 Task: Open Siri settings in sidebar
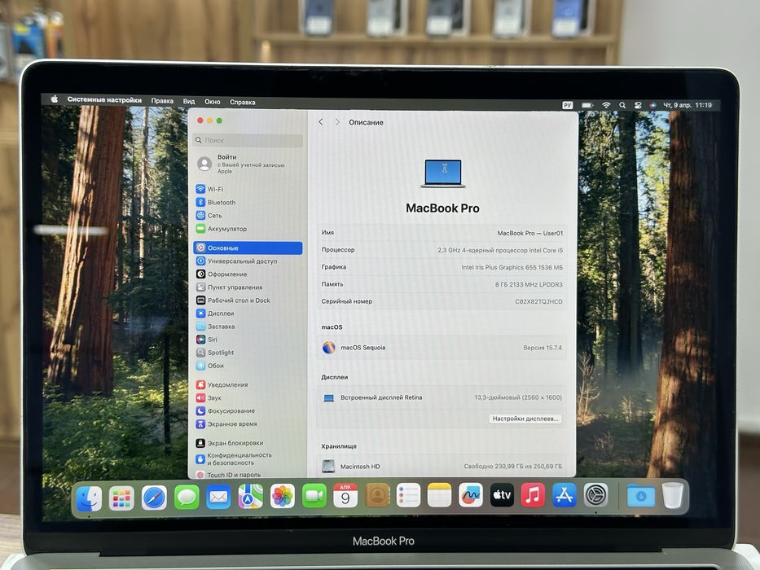[248, 340]
